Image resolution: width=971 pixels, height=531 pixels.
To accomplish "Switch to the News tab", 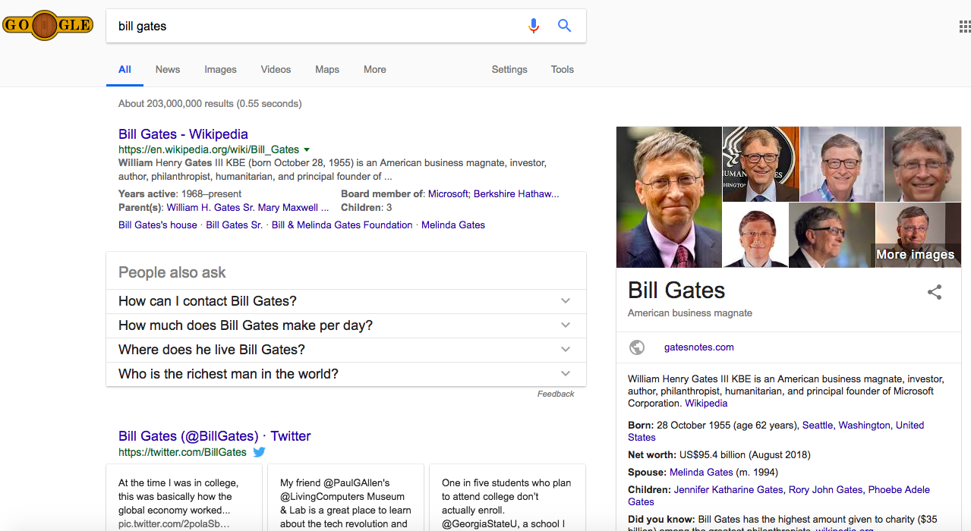I will tap(168, 69).
